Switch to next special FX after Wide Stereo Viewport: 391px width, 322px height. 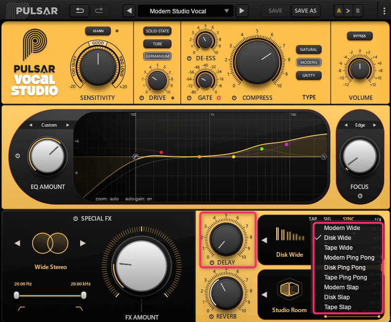click(x=83, y=243)
